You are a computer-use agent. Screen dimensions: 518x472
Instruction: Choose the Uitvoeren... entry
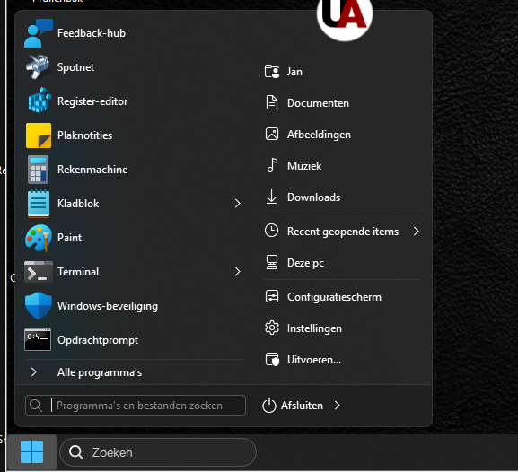point(342,359)
